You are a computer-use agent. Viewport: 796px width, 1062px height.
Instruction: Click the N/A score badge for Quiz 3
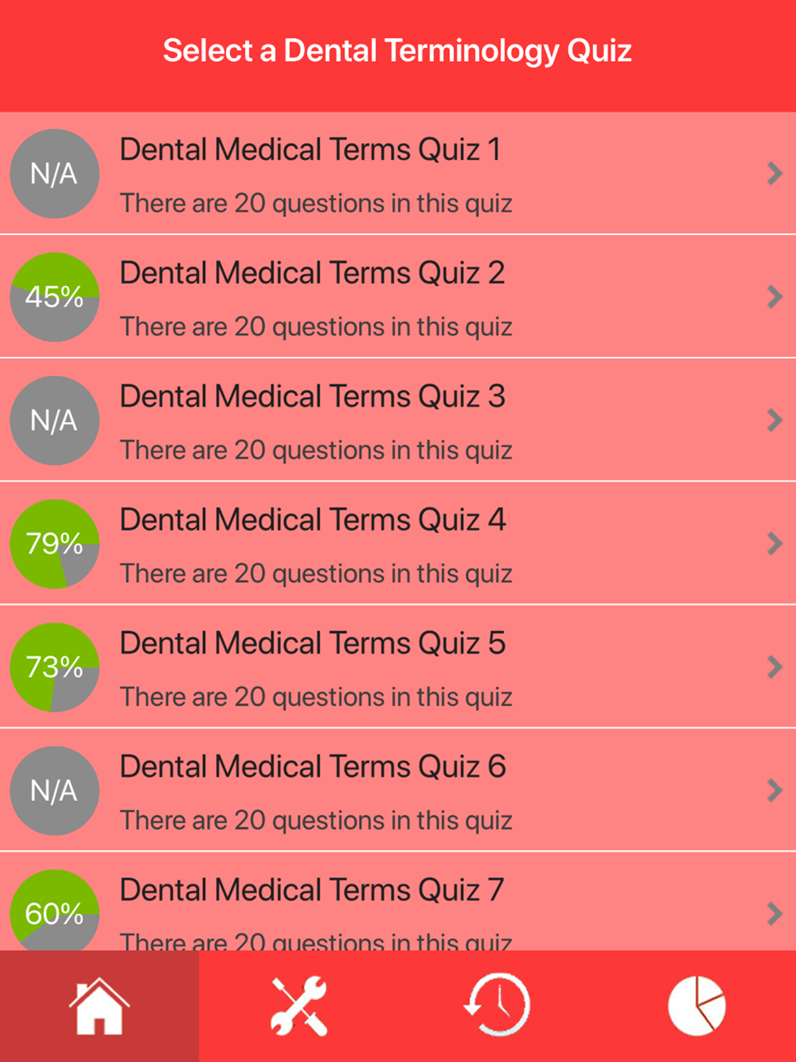[x=54, y=420]
